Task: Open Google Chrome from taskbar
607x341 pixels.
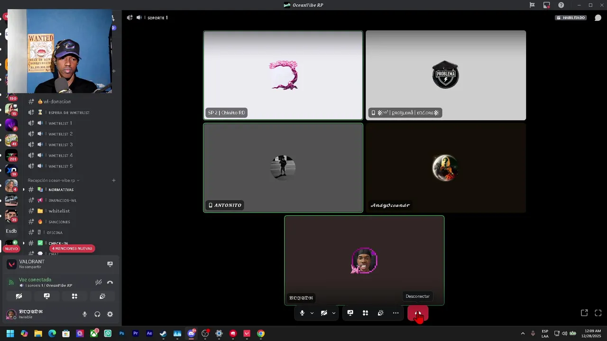Action: click(x=261, y=333)
